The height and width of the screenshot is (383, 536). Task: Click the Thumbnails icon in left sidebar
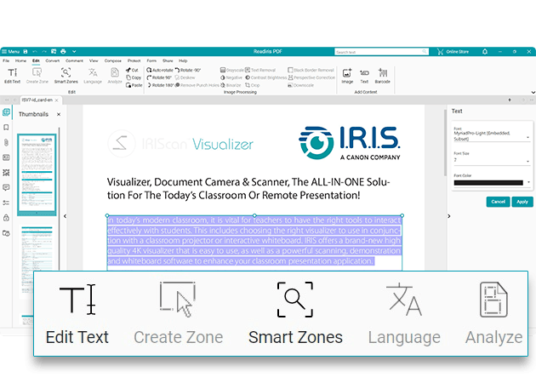point(6,112)
